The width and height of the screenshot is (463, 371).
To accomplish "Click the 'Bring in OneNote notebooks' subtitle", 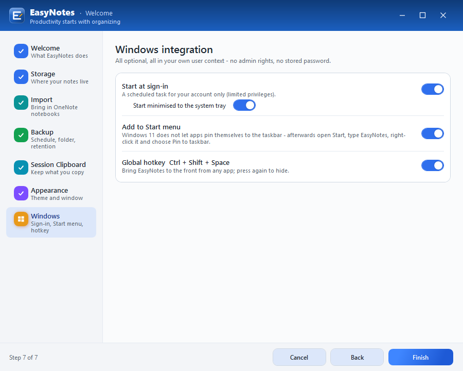I will 55,111.
